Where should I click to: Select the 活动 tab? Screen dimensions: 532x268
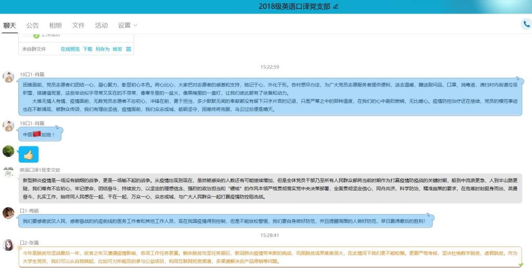click(101, 25)
